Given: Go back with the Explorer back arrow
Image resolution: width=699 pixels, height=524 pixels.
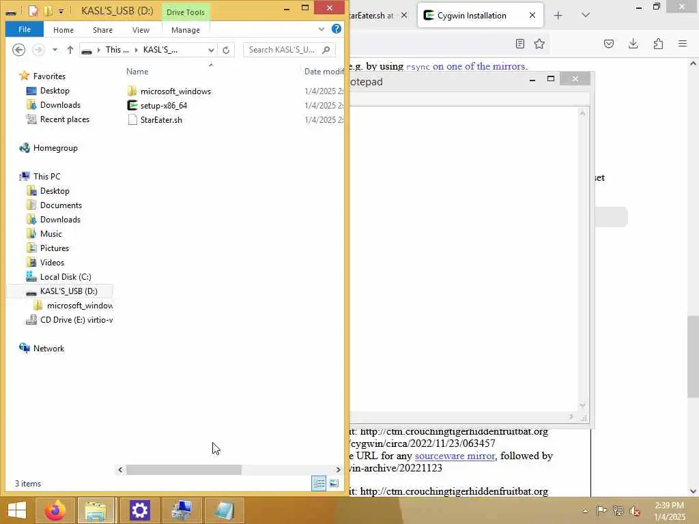Looking at the screenshot, I should click(18, 49).
